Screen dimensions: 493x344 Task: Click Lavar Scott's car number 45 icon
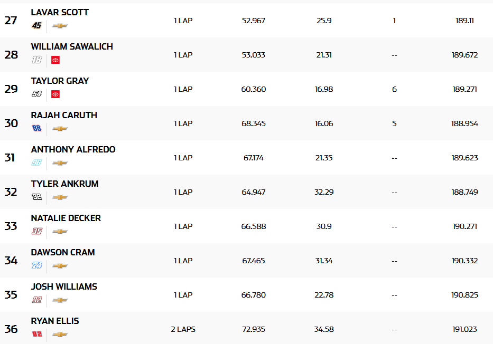[x=36, y=26]
